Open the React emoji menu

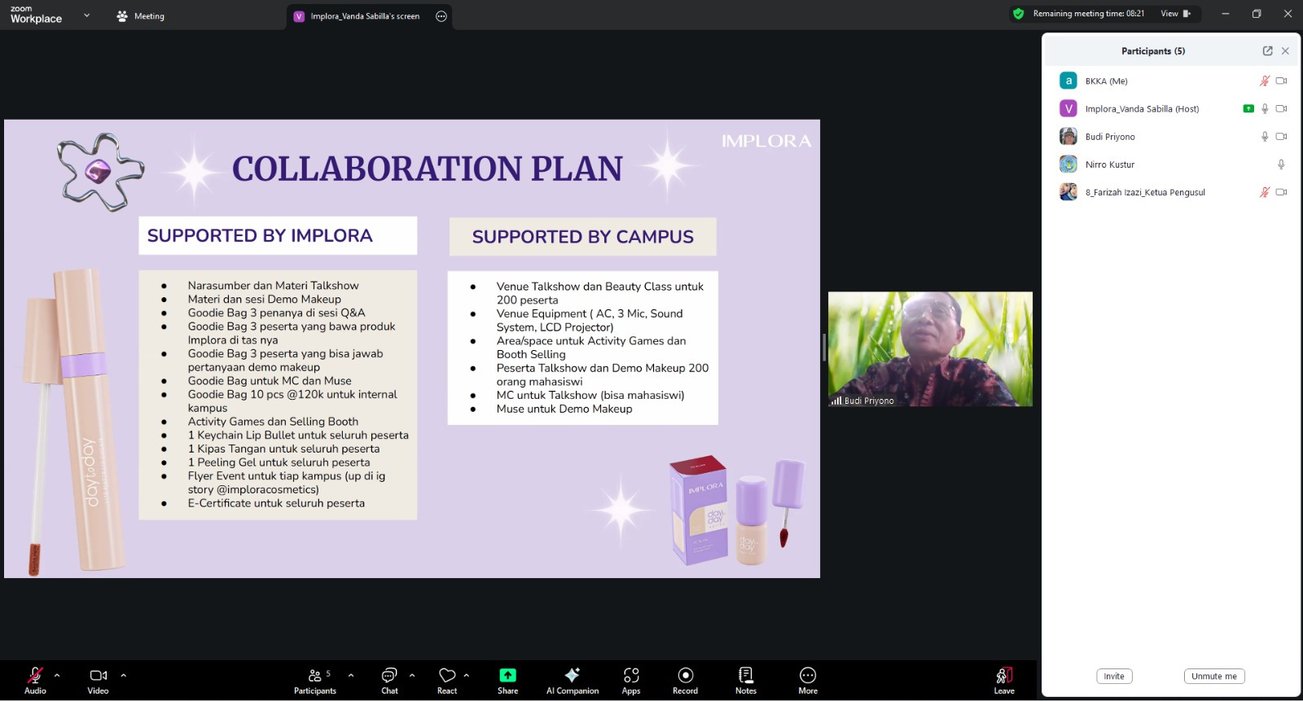pos(447,680)
